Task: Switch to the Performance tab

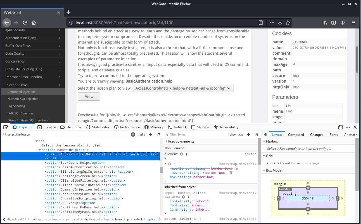Action: tap(127, 127)
